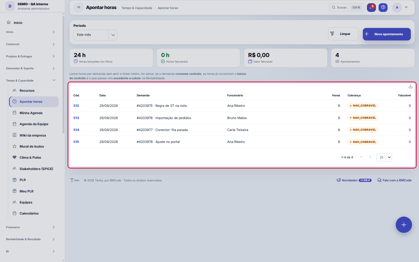Download table export icon
Image resolution: width=419 pixels, height=262 pixels.
point(410,86)
